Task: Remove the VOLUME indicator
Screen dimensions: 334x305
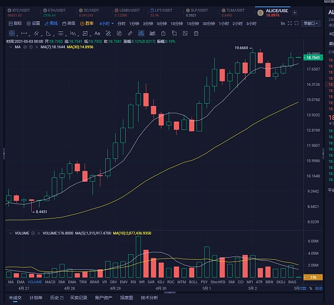Action: (38, 233)
